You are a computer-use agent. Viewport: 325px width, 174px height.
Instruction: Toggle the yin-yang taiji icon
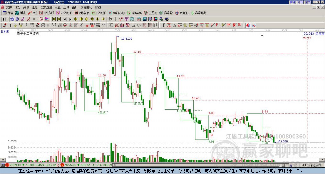click(x=248, y=25)
